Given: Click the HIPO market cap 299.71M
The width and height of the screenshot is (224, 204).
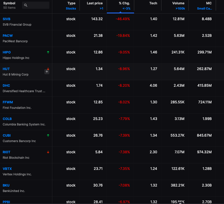Looking at the screenshot, I should point(204,52).
